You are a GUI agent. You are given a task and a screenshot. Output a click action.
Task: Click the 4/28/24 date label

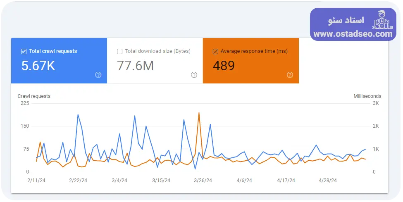[328, 181]
